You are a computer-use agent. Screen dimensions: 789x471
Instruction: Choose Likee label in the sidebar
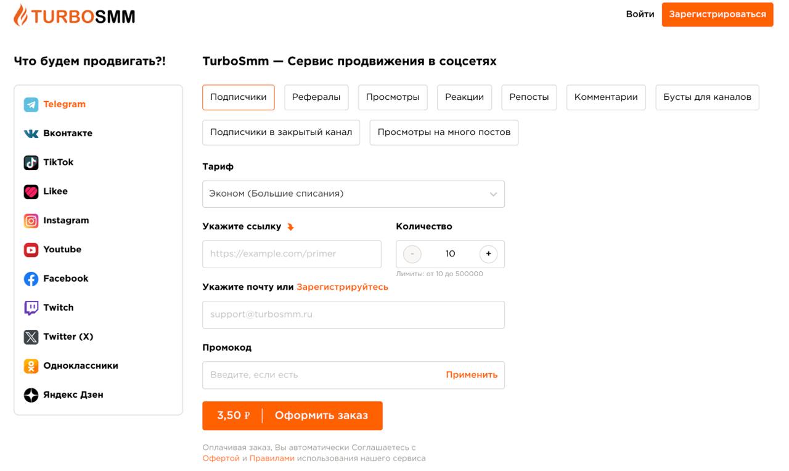tap(55, 191)
